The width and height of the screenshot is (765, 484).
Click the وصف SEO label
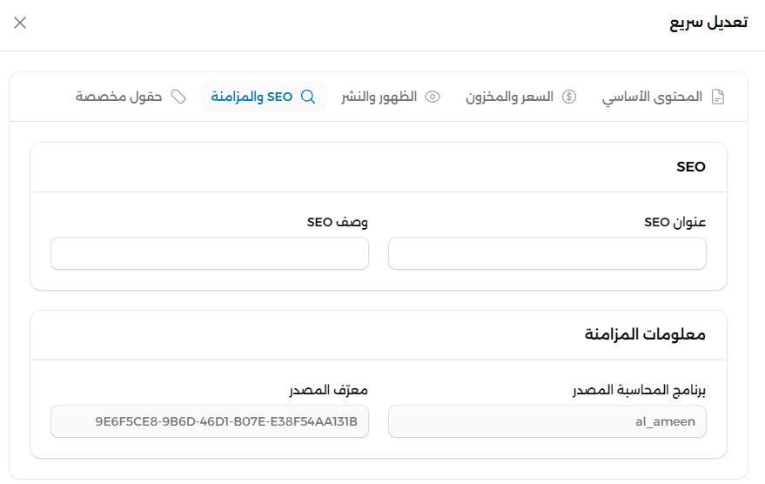point(338,223)
